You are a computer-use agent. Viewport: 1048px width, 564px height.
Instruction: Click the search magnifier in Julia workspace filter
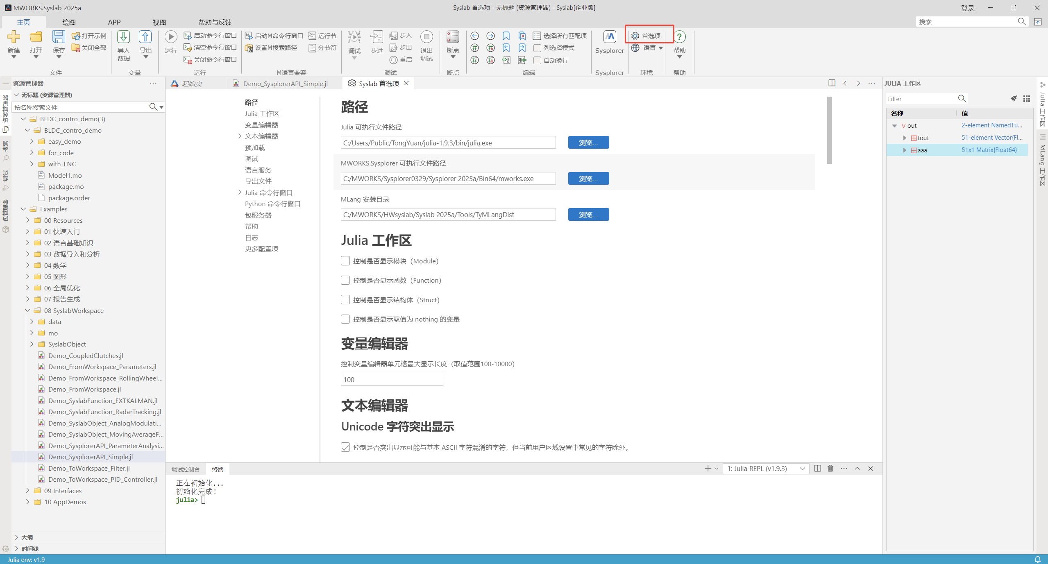coord(962,99)
